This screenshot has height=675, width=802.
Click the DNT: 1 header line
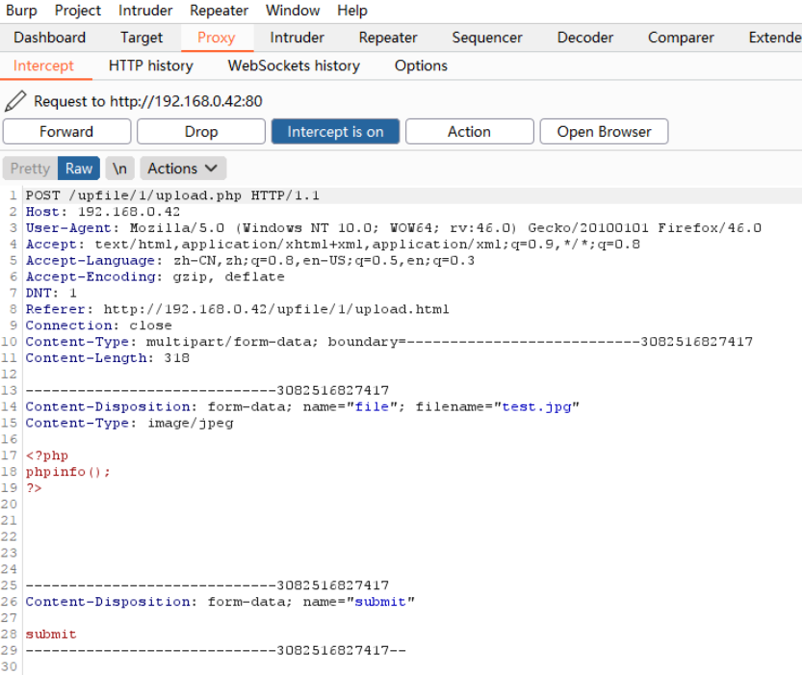click(51, 293)
